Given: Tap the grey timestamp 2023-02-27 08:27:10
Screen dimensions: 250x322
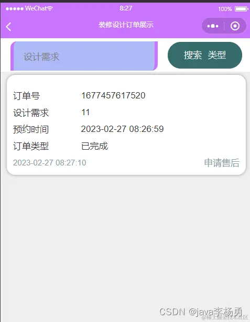Looking at the screenshot, I should [50, 163].
